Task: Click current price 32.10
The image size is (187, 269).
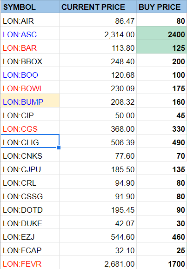Action: coord(98,249)
